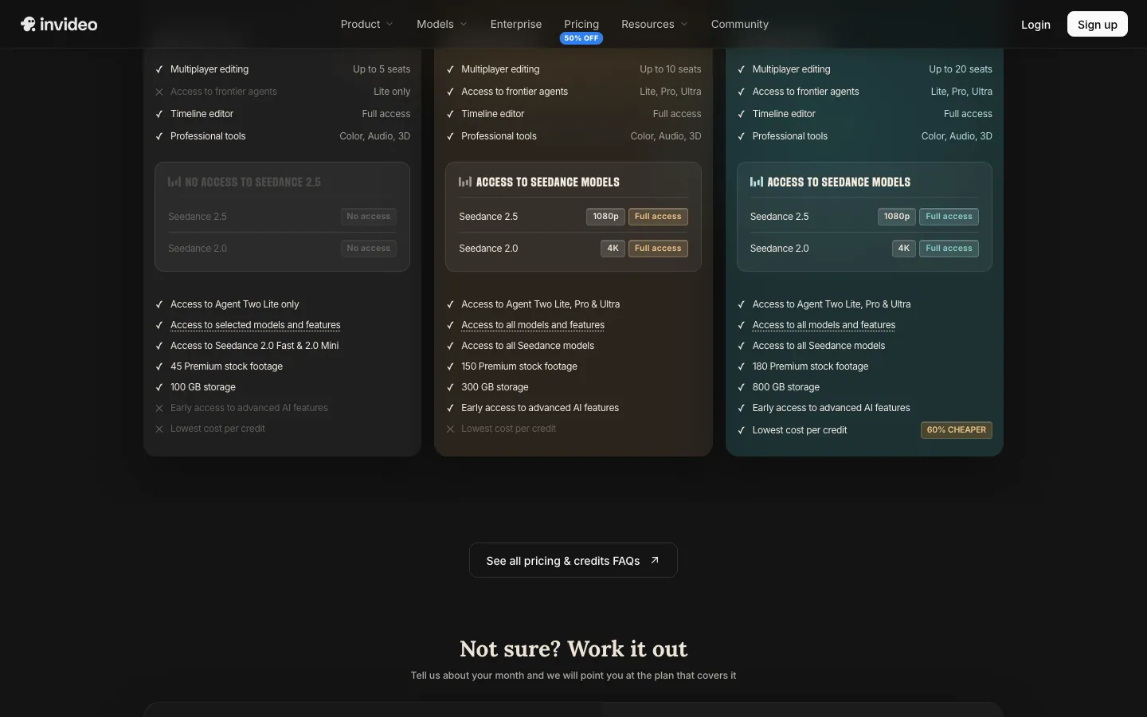Click the bars icon beside "No access to Seedance 2.5"

point(174,182)
